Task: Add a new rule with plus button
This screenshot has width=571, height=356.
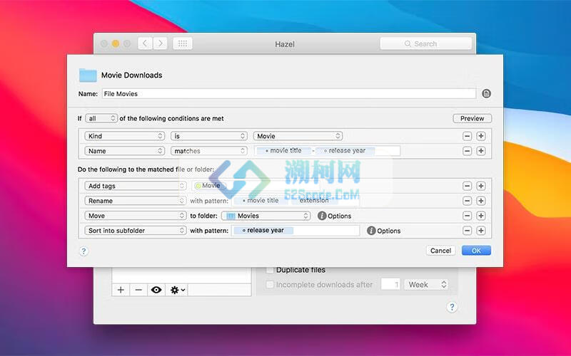Action: coord(121,290)
